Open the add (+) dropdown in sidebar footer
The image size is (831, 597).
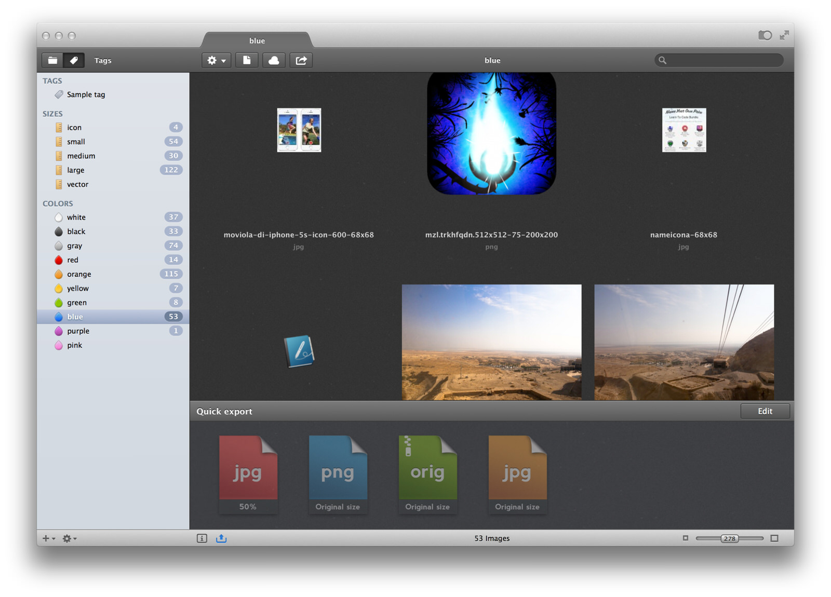click(49, 538)
